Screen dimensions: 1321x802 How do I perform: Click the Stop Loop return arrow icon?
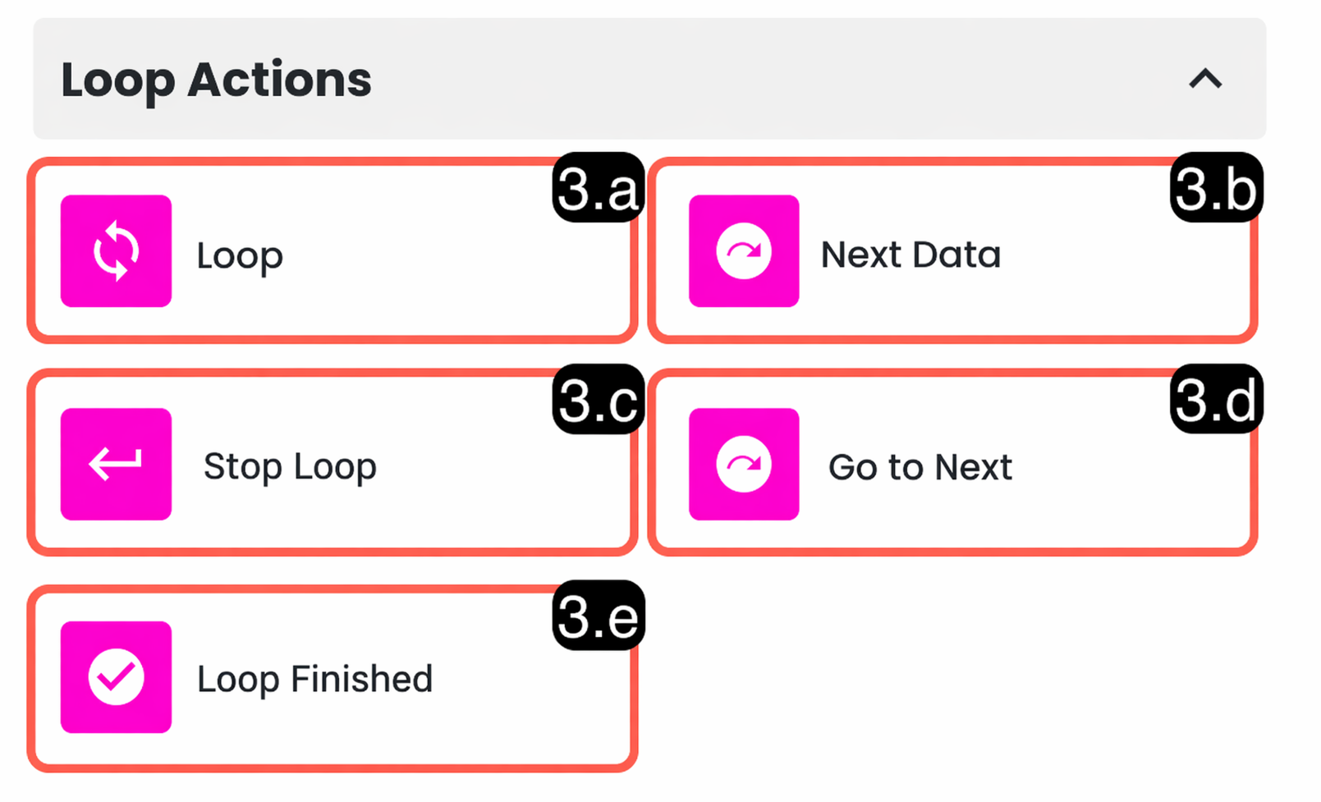click(116, 464)
